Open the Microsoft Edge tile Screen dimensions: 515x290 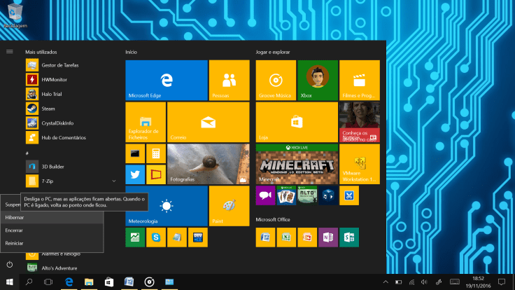[167, 80]
